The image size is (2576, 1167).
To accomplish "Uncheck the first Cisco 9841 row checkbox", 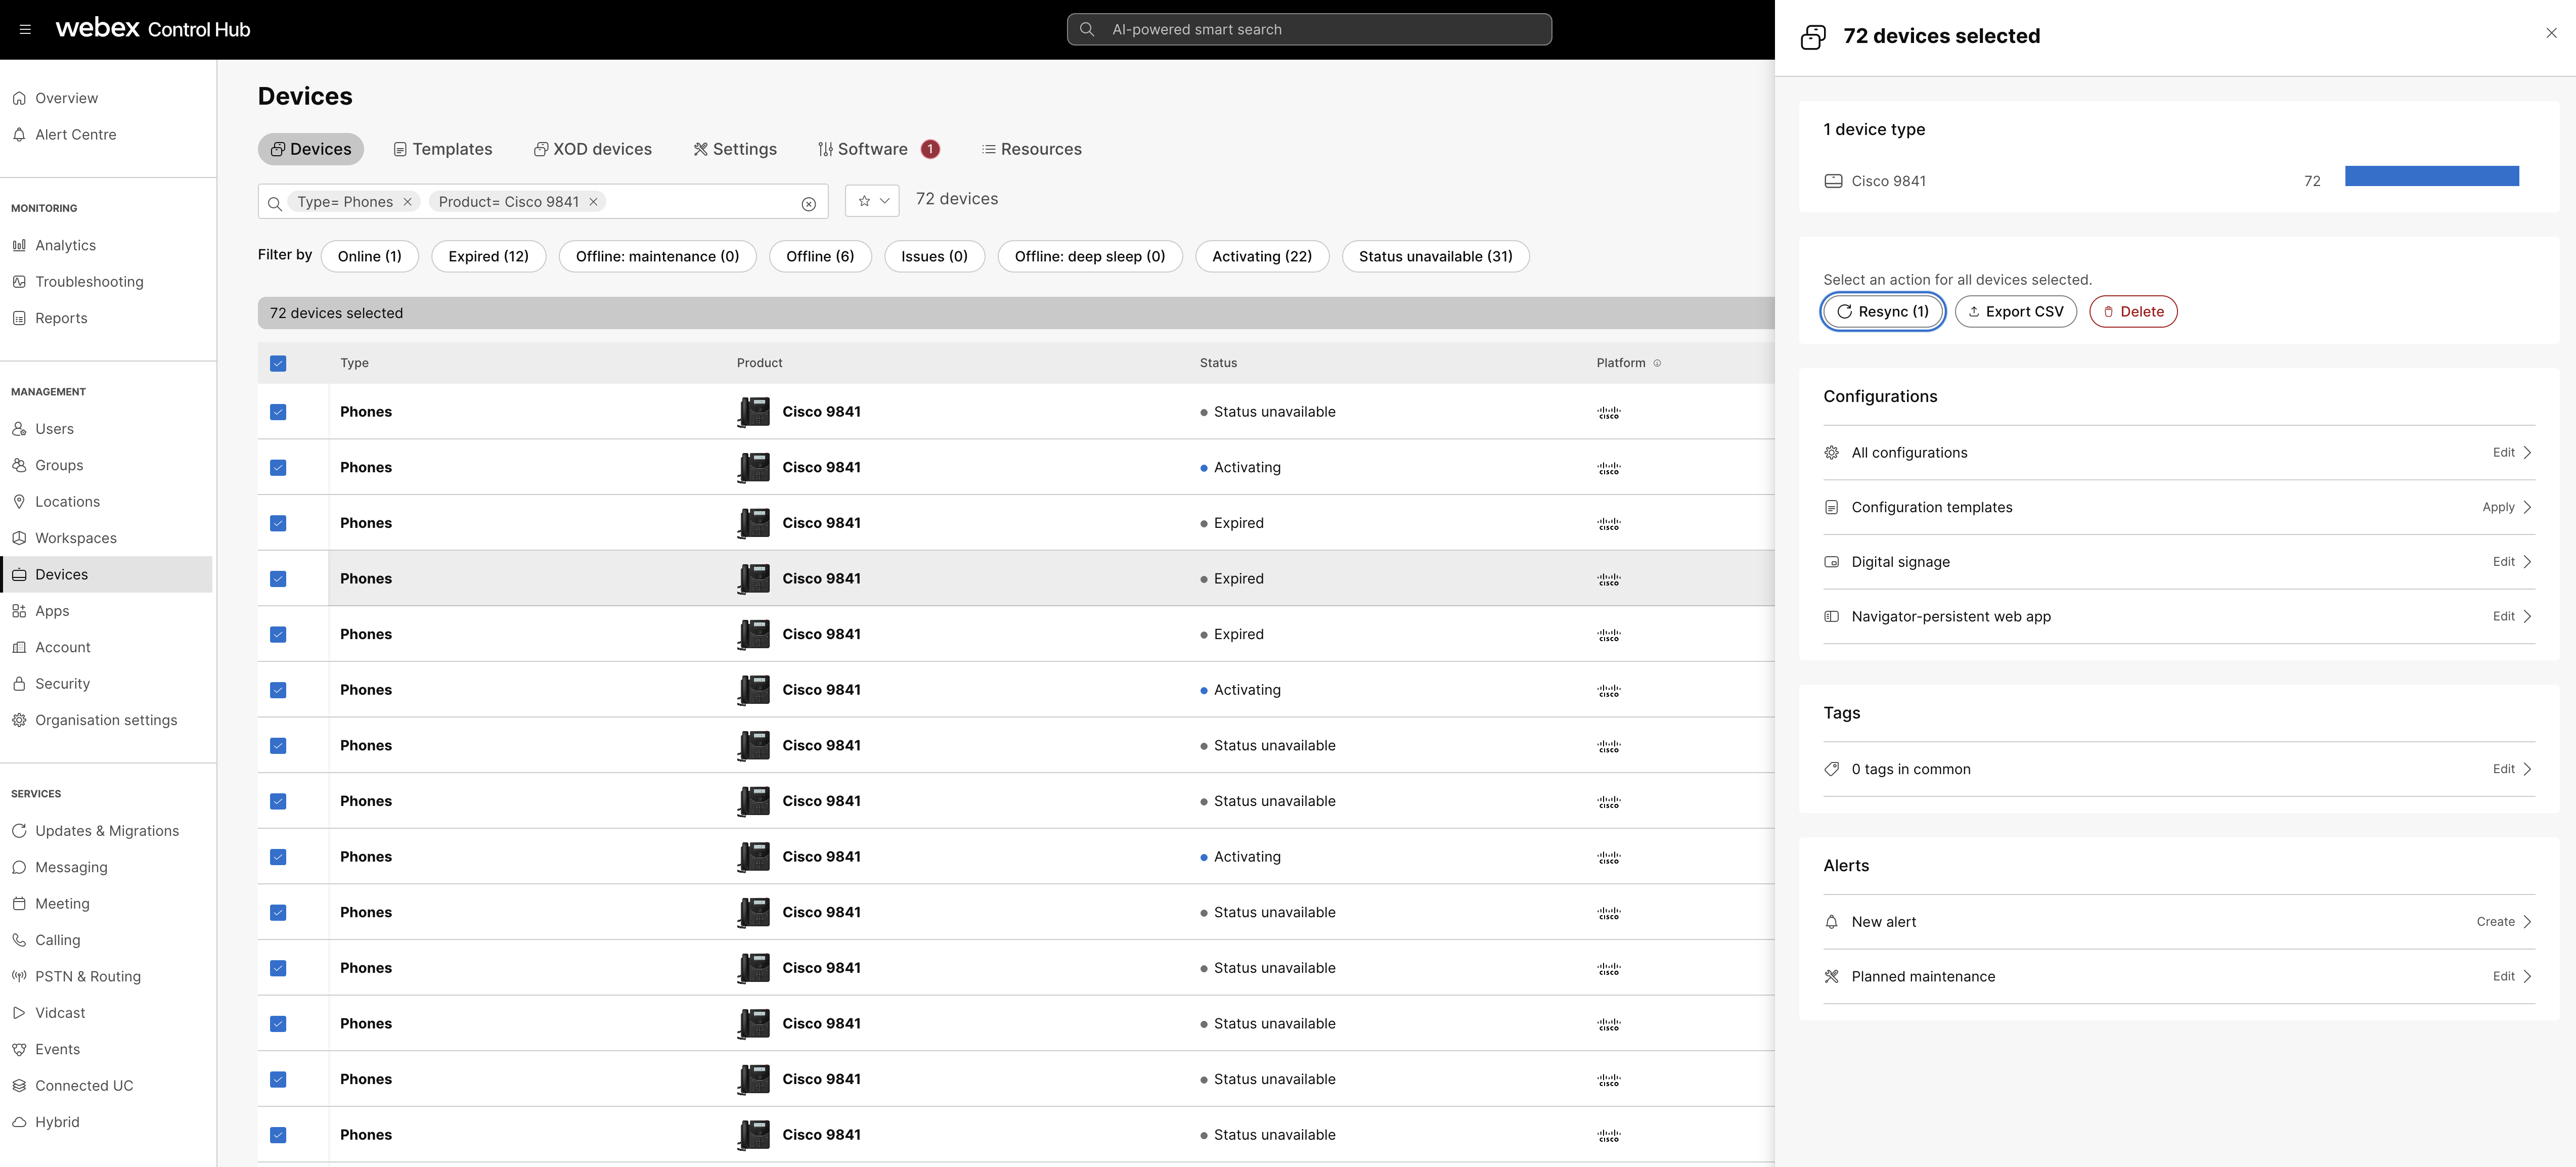I will pyautogui.click(x=278, y=412).
